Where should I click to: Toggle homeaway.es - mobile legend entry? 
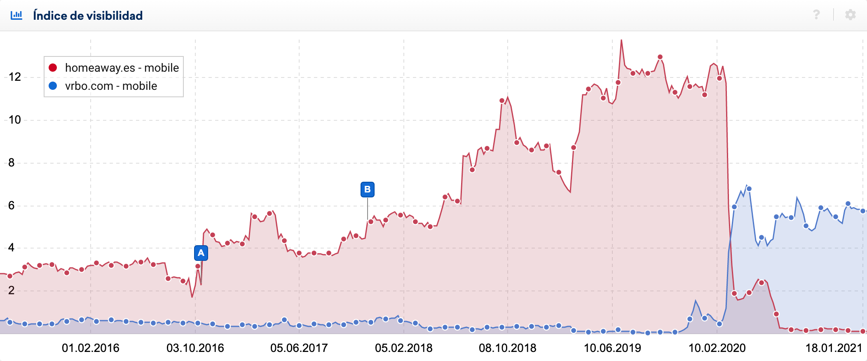click(x=122, y=68)
